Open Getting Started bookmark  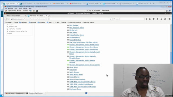click(x=88, y=22)
